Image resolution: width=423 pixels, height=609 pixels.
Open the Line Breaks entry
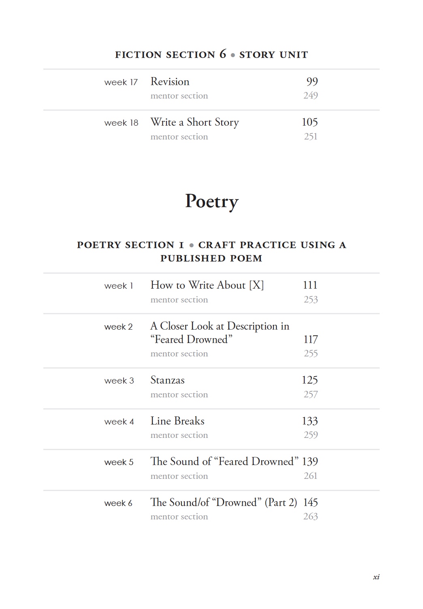pos(177,421)
